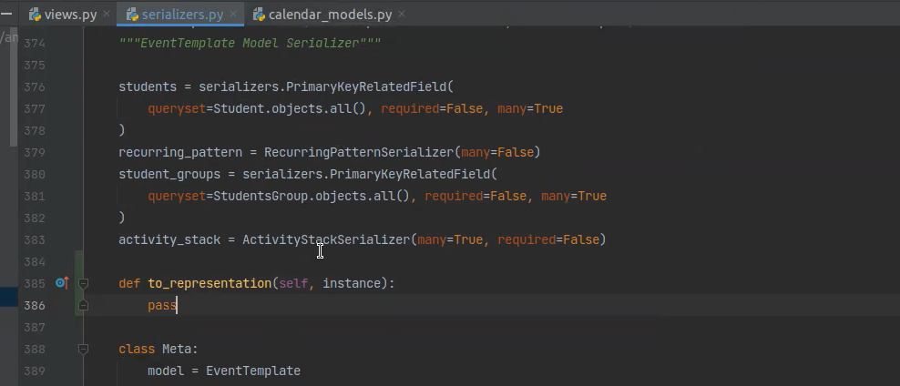Click the activity_stack variable name
The width and height of the screenshot is (900, 386).
tap(169, 239)
